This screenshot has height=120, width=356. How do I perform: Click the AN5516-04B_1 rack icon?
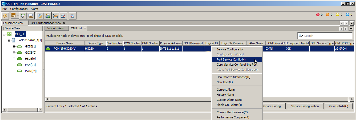(x=14, y=40)
